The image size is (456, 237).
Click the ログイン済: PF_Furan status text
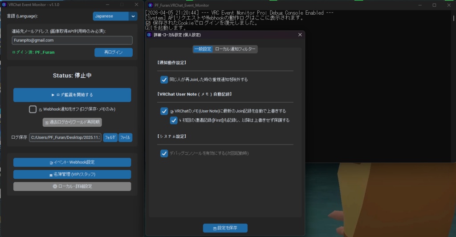(x=33, y=52)
